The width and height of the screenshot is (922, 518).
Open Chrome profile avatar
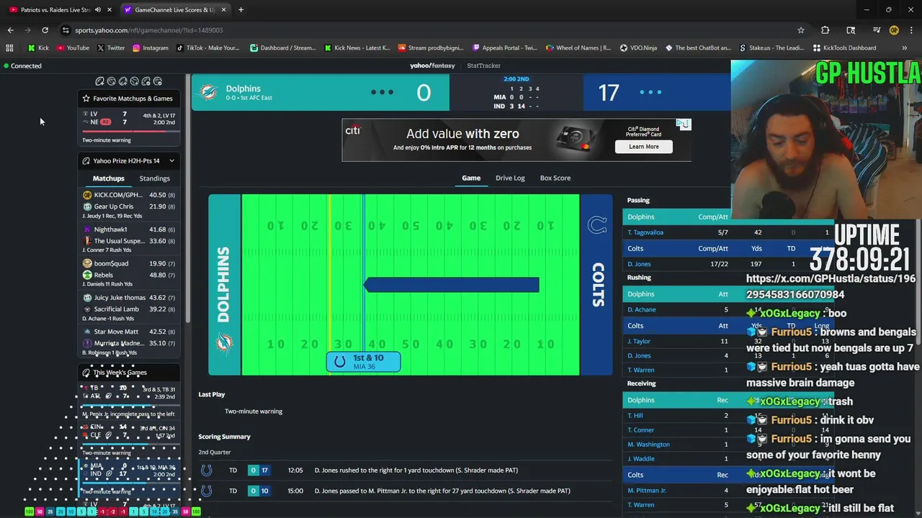click(x=894, y=30)
